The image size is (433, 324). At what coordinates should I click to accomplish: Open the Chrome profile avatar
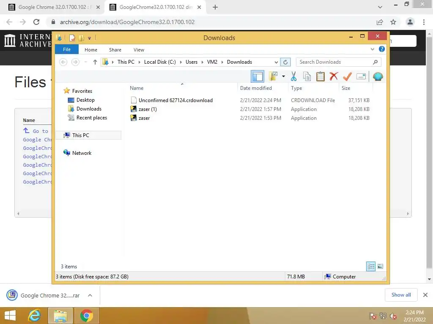pos(410,22)
